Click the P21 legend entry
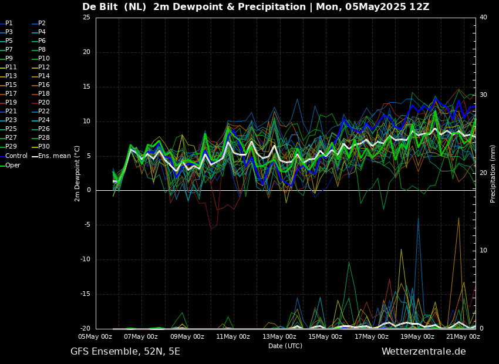The height and width of the screenshot is (364, 499). [x=11, y=112]
